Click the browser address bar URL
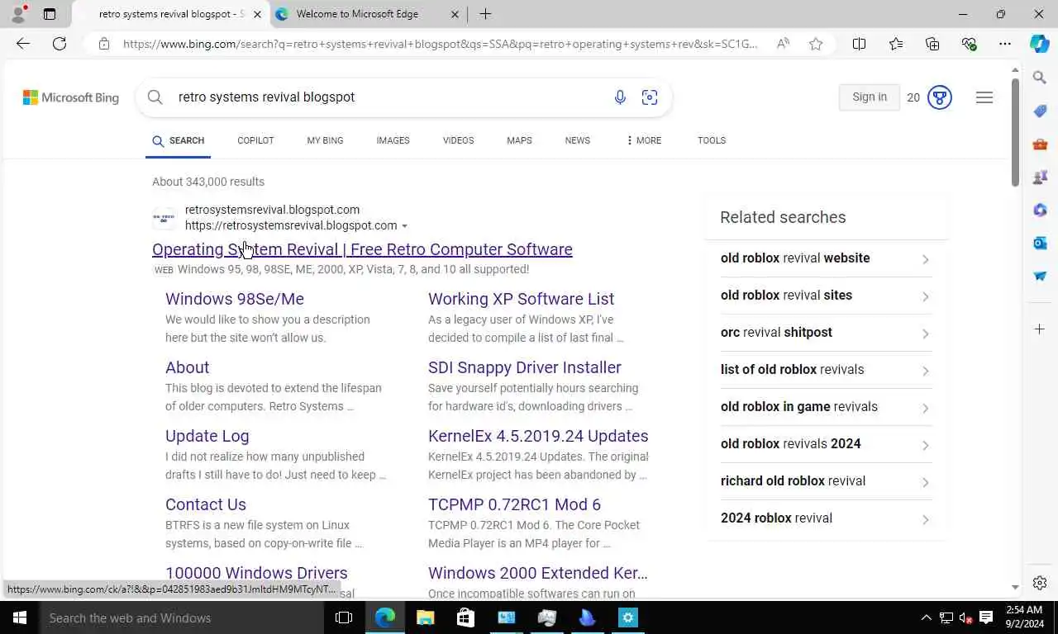 click(x=440, y=44)
